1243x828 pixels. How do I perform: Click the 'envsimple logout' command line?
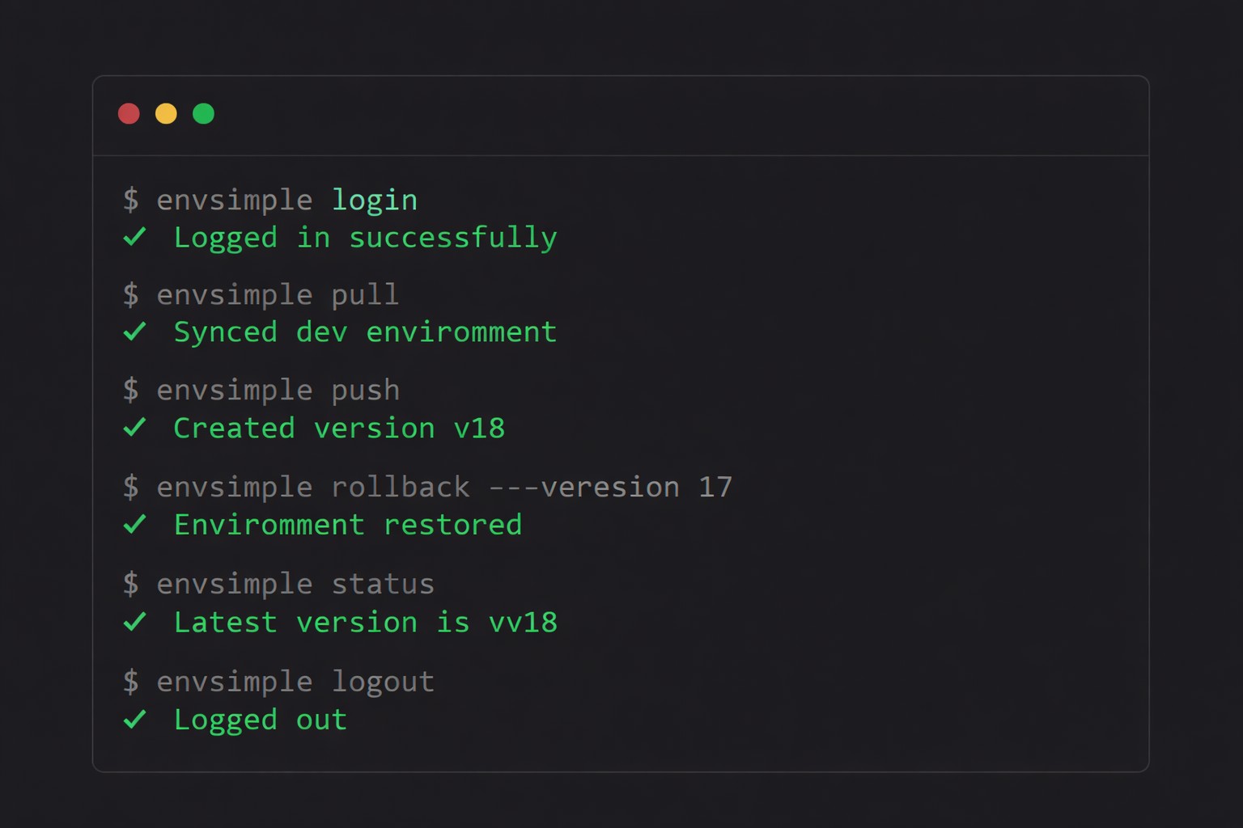point(279,681)
